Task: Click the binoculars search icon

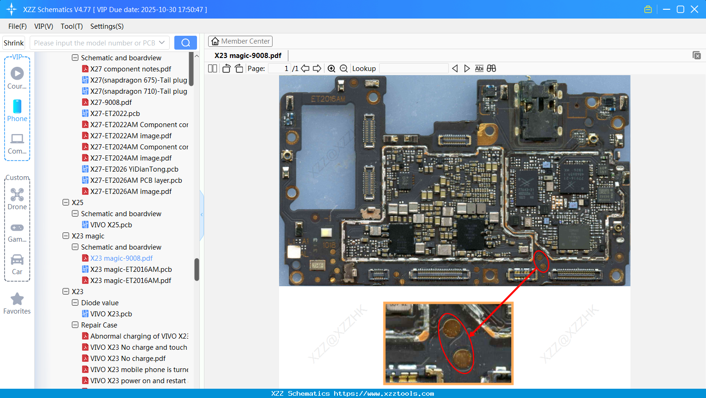Action: point(491,69)
